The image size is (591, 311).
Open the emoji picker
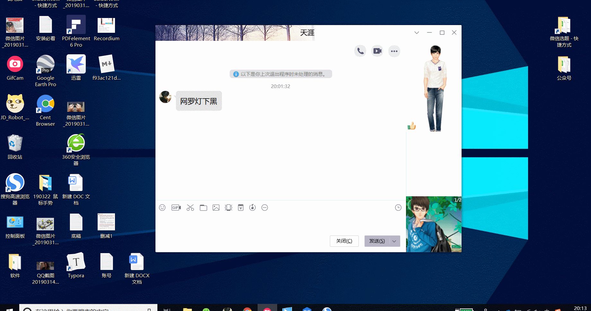[x=162, y=208]
